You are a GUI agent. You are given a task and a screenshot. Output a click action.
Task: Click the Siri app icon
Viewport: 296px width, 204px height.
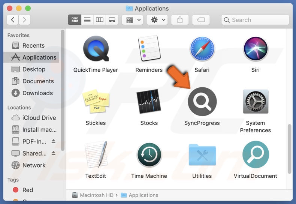[256, 49]
